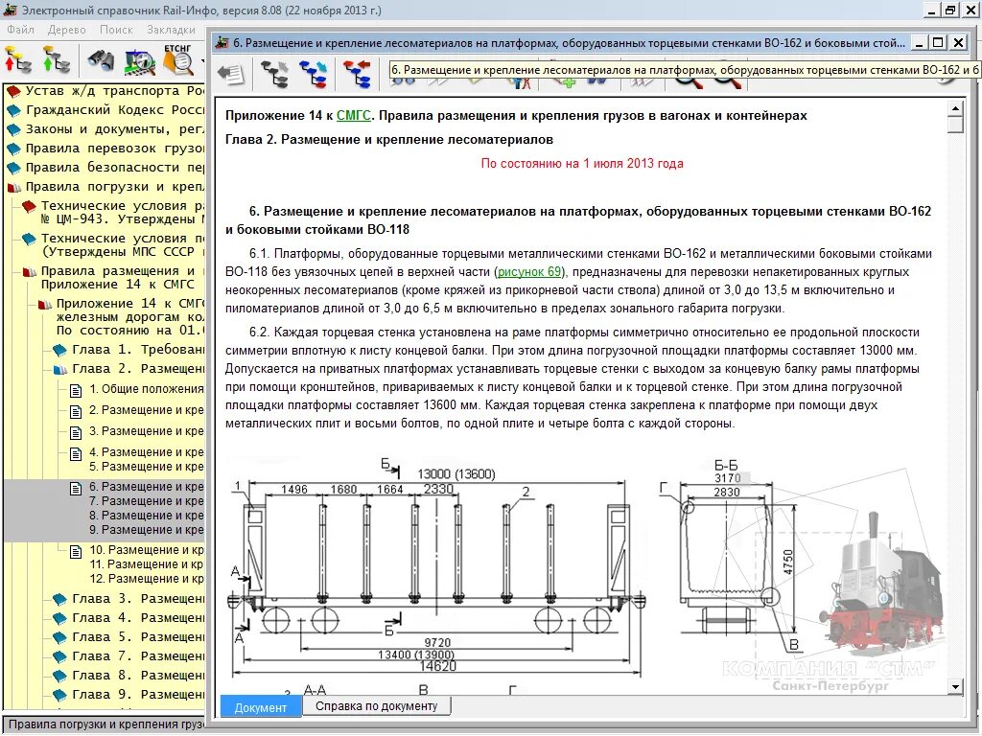Click the document scrollbar down arrow
Viewport: 982px width, 736px height.
pos(955,686)
